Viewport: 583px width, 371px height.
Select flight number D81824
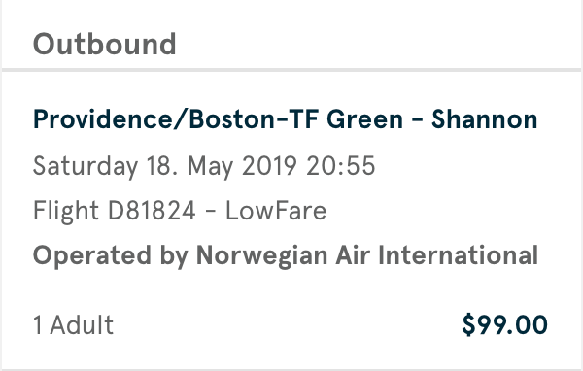pyautogui.click(x=152, y=211)
